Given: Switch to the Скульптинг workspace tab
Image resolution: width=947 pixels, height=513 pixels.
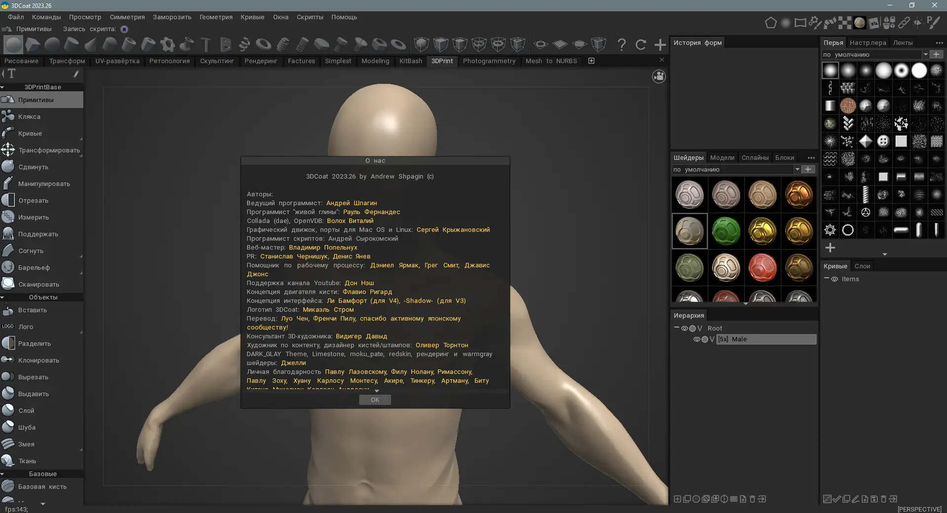Looking at the screenshot, I should [x=217, y=61].
